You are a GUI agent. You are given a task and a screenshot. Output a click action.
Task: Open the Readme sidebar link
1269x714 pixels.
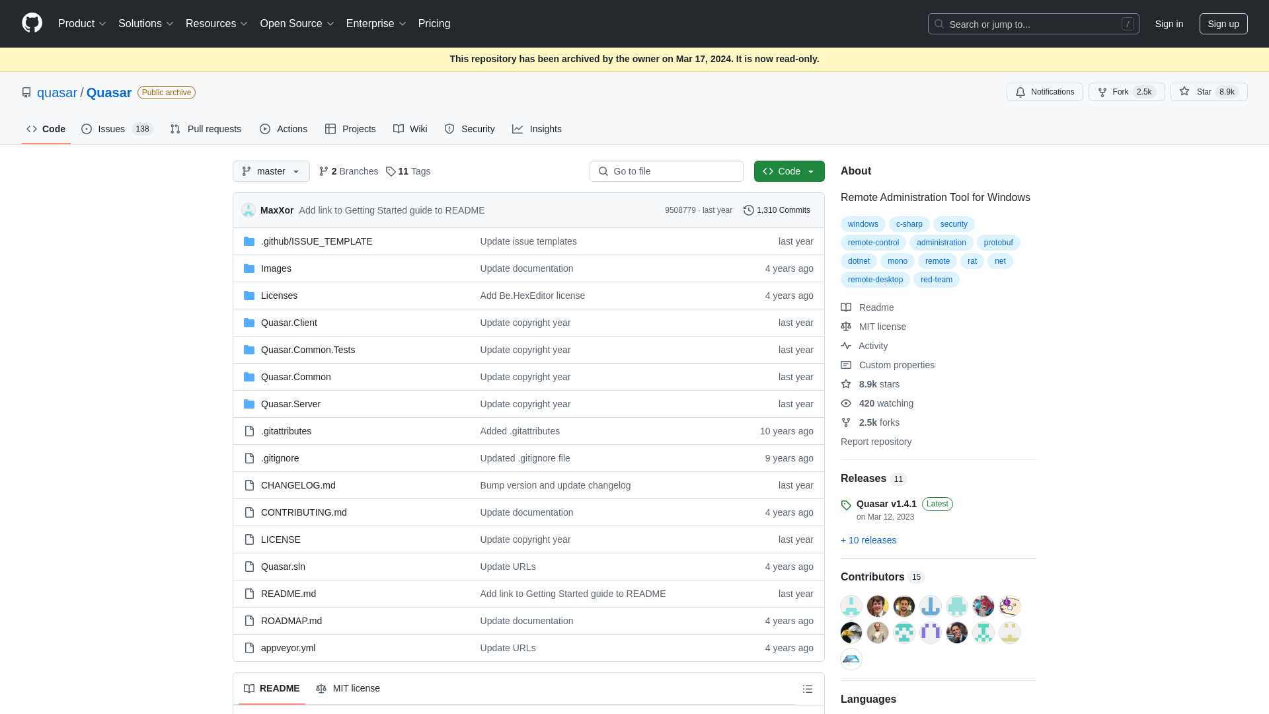pos(867,307)
